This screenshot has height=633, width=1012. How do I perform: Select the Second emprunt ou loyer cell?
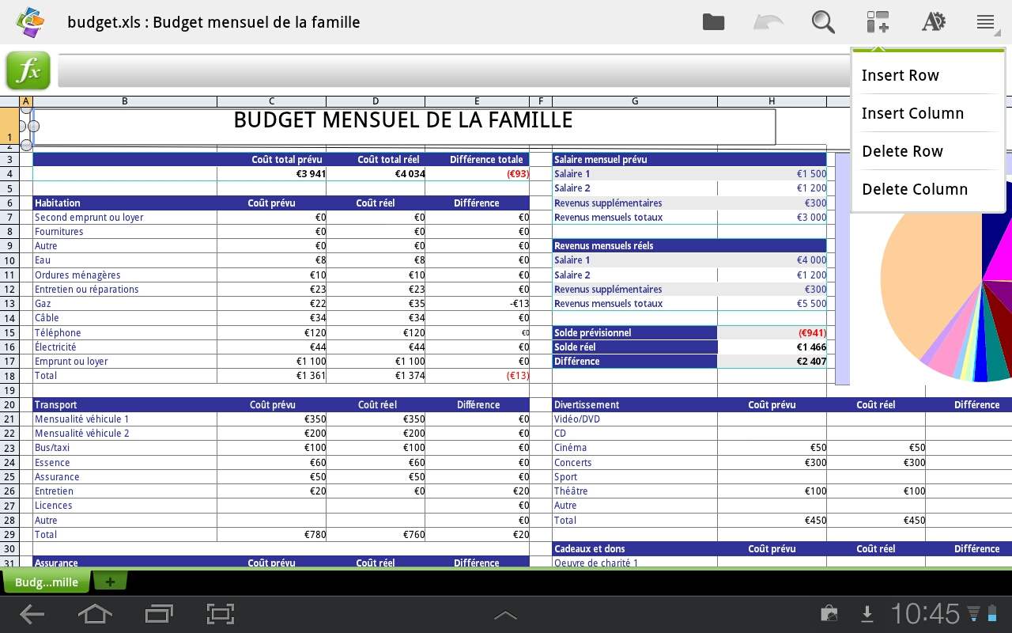click(x=125, y=218)
